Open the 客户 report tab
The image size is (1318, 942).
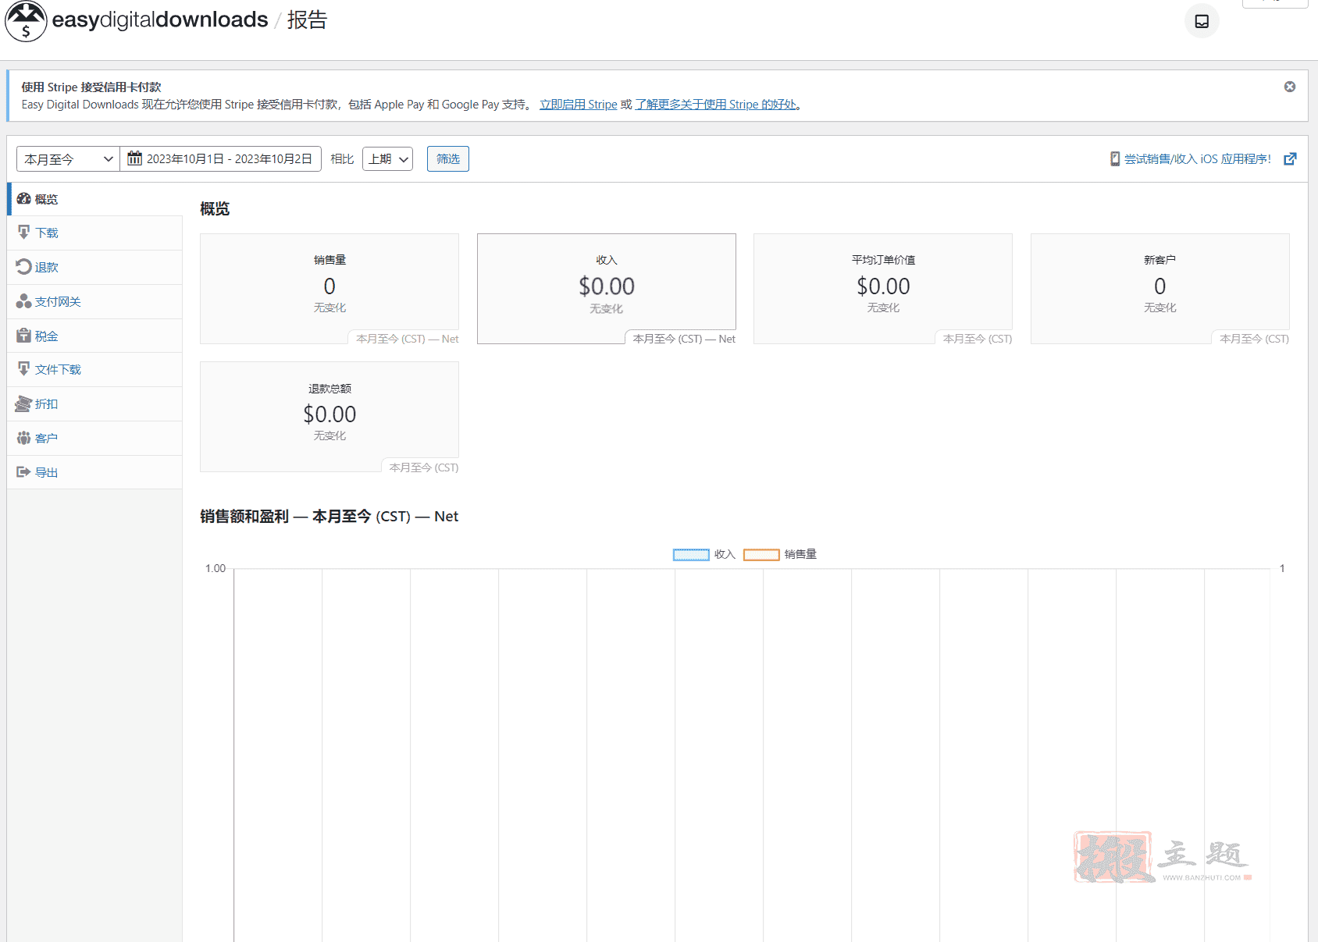(95, 438)
